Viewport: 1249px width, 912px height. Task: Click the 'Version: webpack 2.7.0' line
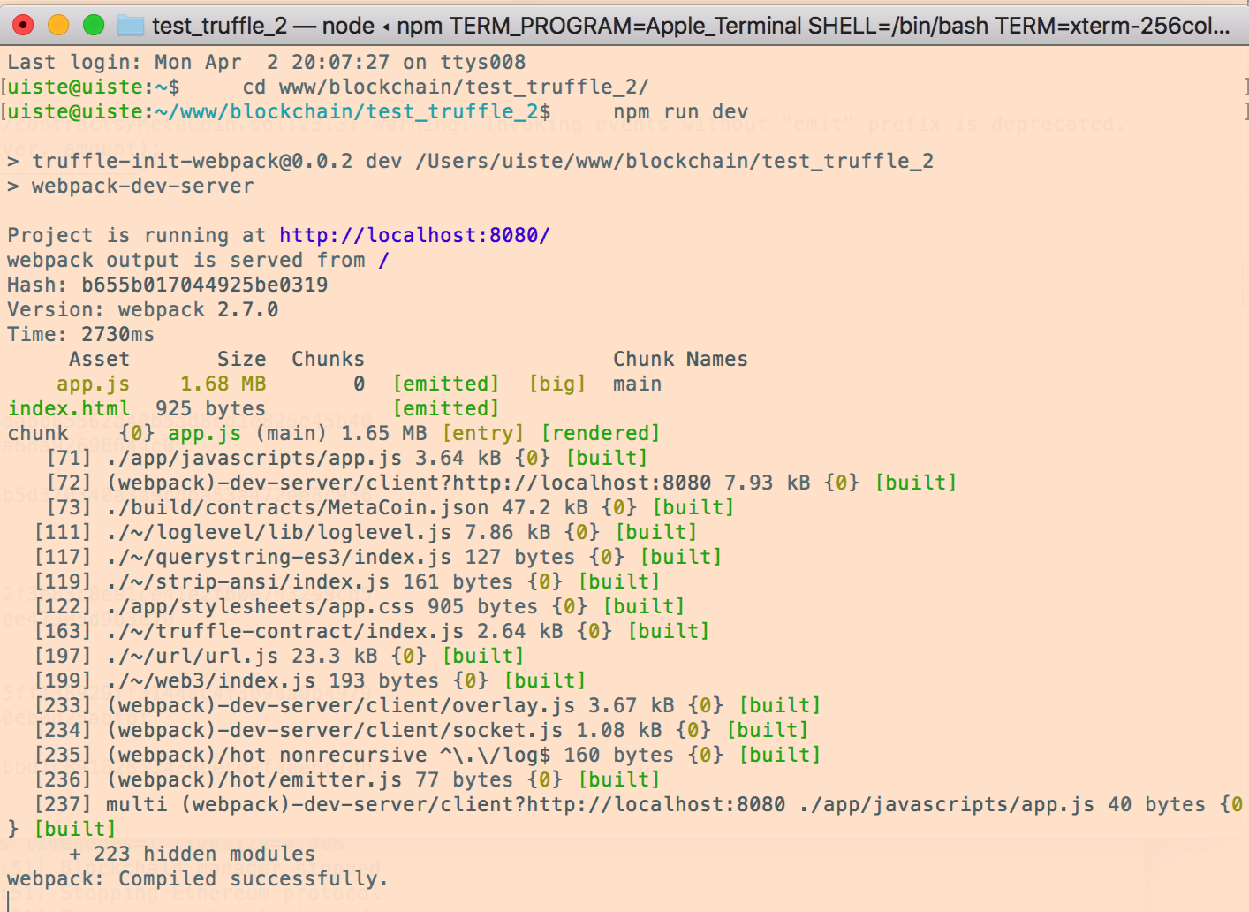pos(142,309)
